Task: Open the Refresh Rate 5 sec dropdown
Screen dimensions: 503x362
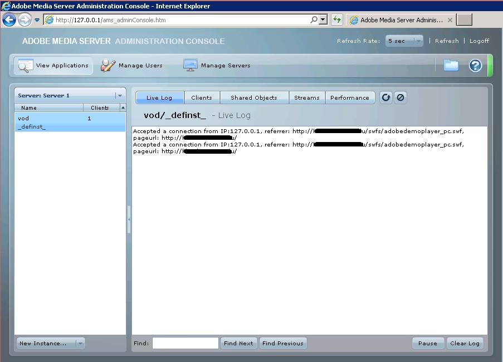Action: [404, 41]
